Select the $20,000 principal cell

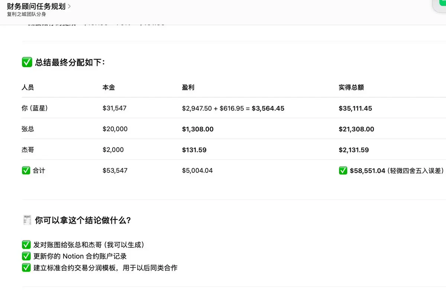pyautogui.click(x=115, y=129)
